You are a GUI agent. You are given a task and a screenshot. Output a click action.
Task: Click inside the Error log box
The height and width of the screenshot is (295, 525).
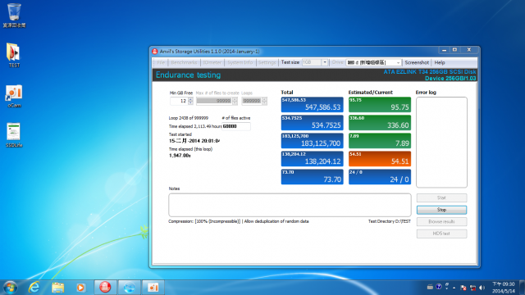(x=441, y=142)
